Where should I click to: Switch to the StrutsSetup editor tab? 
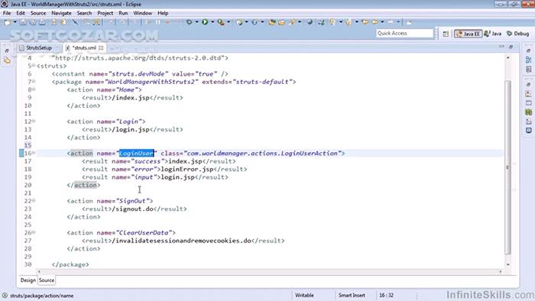(x=38, y=47)
